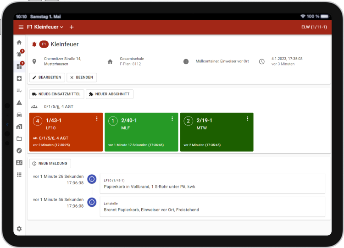Open options menu on the 2/40-1 MLF card
The image size is (344, 248).
click(x=172, y=119)
